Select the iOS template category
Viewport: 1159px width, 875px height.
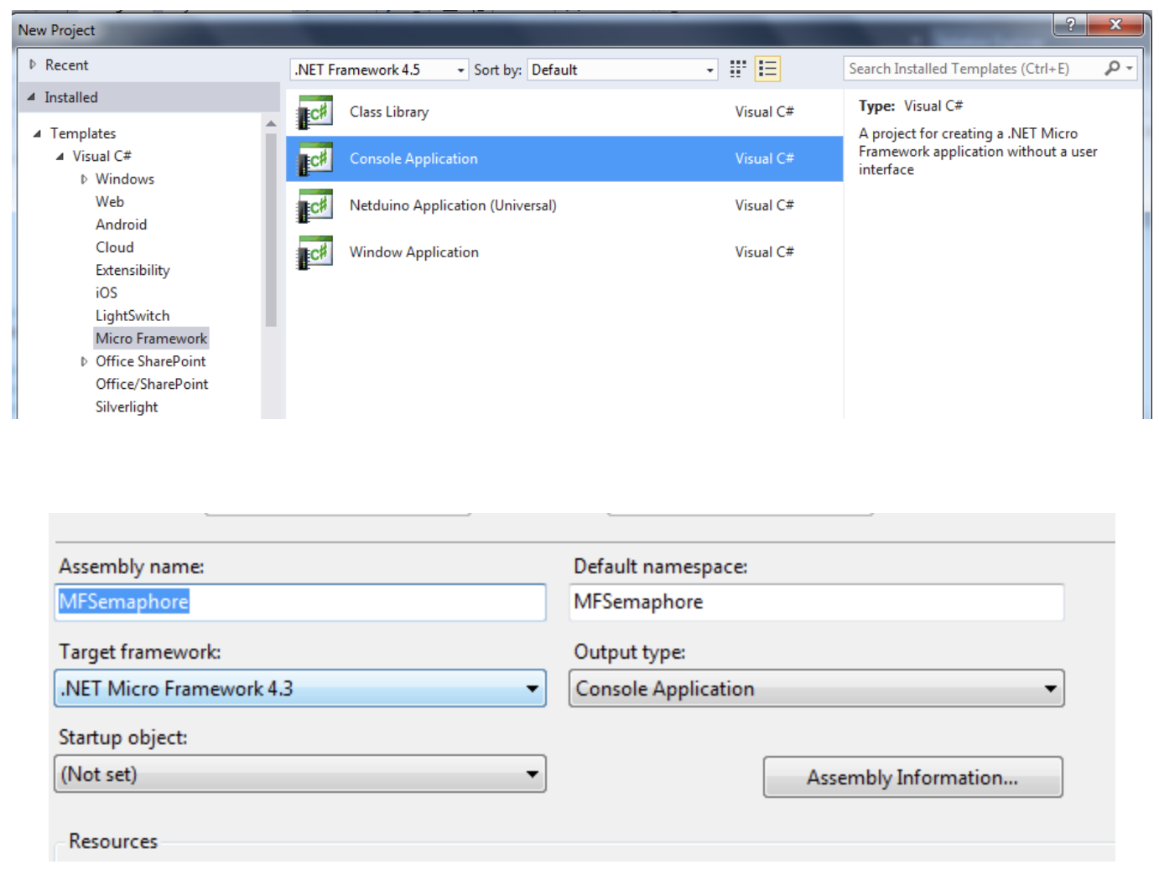pyautogui.click(x=107, y=293)
